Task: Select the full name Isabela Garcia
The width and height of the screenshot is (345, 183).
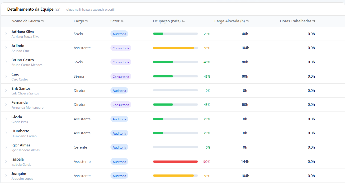Action: coord(21,165)
